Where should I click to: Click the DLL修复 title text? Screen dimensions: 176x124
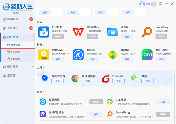click(x=121, y=100)
